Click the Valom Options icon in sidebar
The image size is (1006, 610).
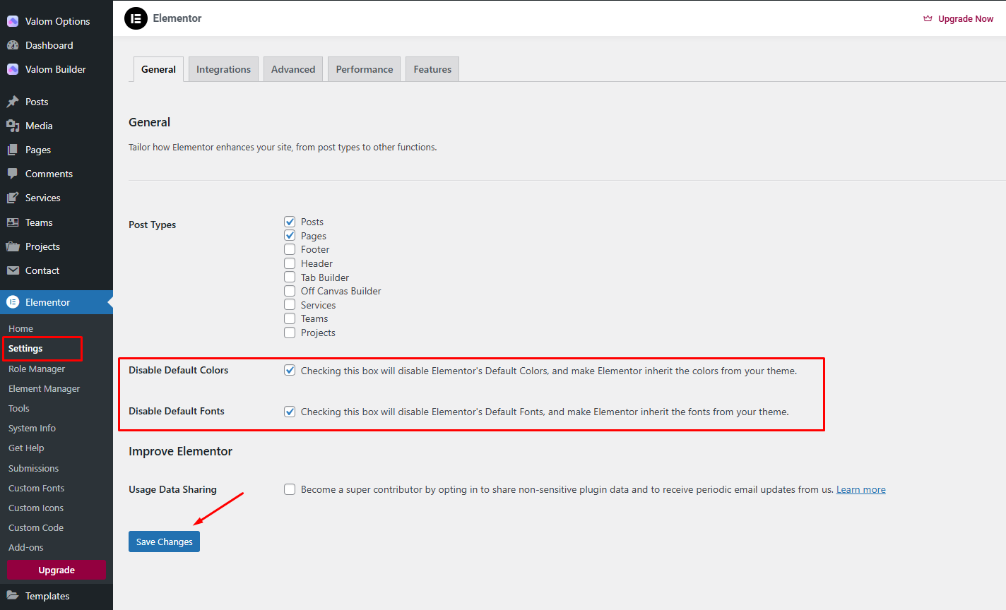coord(13,21)
